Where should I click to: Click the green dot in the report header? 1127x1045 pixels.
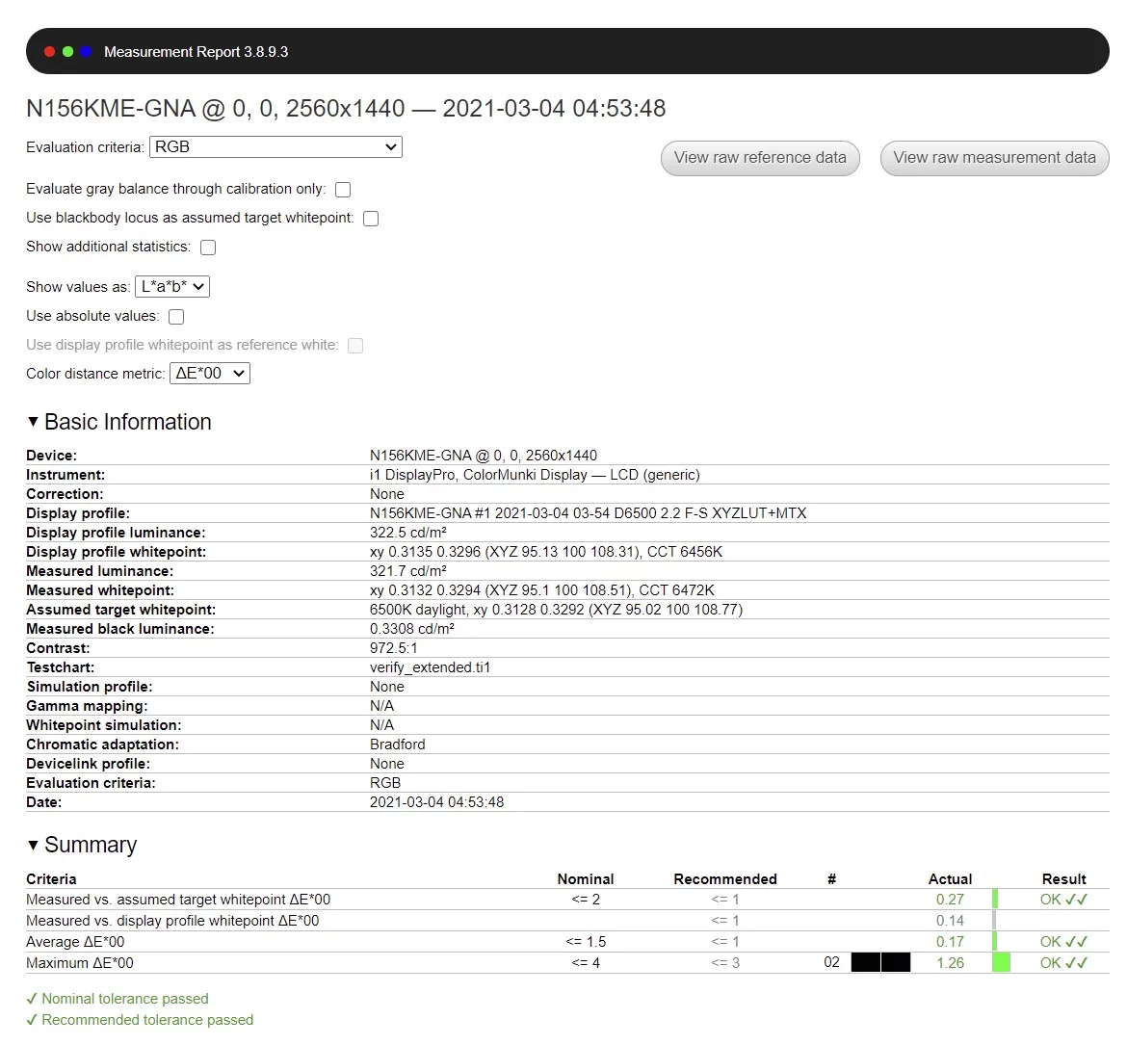click(68, 52)
